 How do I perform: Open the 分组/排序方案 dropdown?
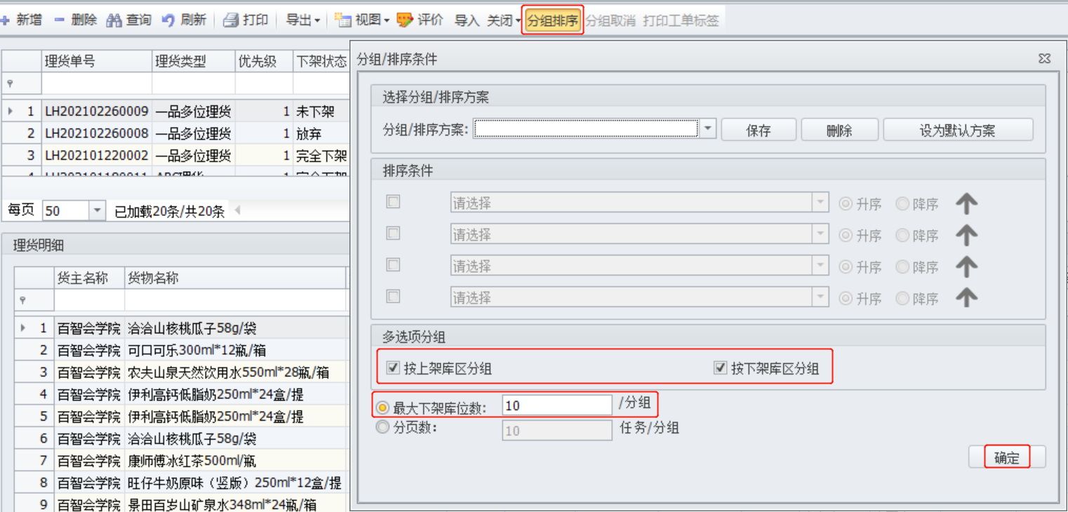(707, 129)
